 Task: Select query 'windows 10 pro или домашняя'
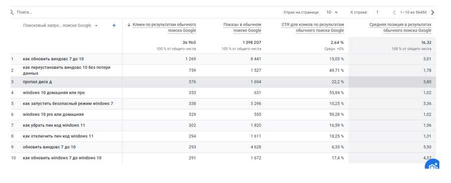53,114
